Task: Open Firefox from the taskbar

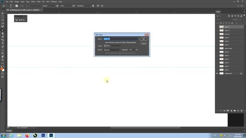Action: (x=27, y=135)
